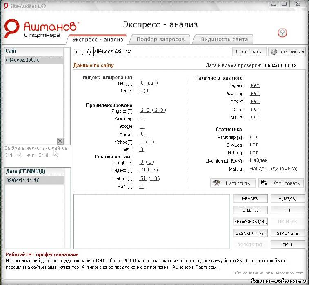309x285 pixels.
Task: Click Яндекс catalog нет link
Action: [x=255, y=85]
